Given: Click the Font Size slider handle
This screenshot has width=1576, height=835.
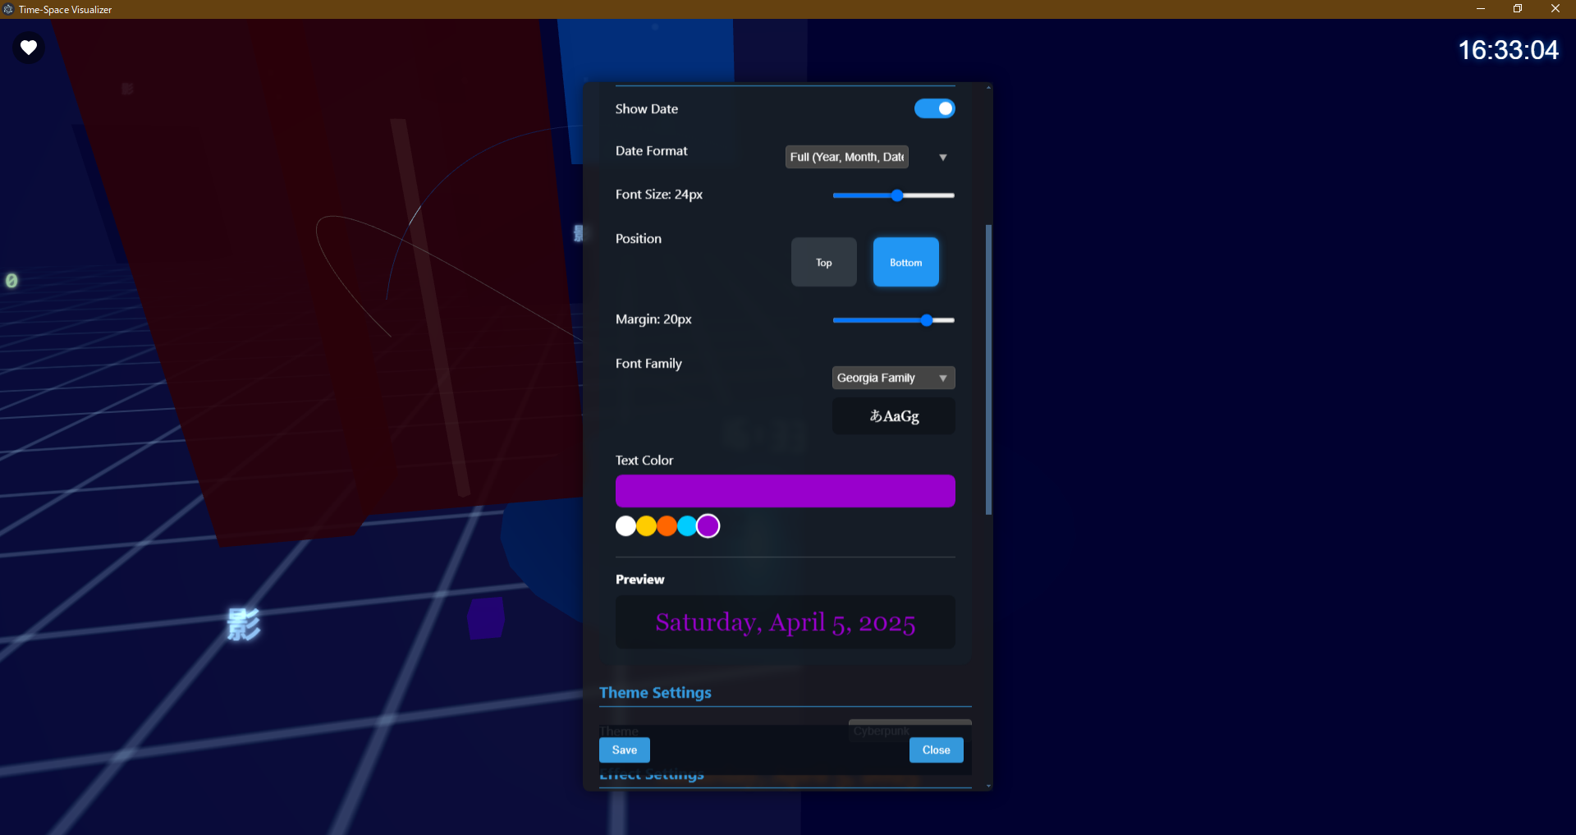Looking at the screenshot, I should (x=897, y=195).
